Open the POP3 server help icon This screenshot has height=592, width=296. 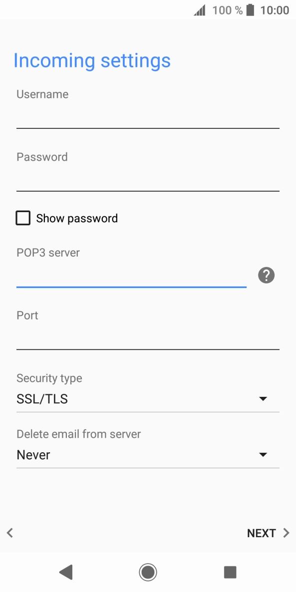[266, 275]
